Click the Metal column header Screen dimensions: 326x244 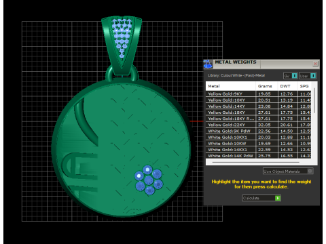click(x=231, y=86)
